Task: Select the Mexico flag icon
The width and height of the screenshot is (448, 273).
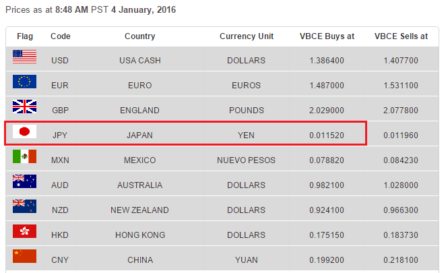Action: pyautogui.click(x=24, y=156)
